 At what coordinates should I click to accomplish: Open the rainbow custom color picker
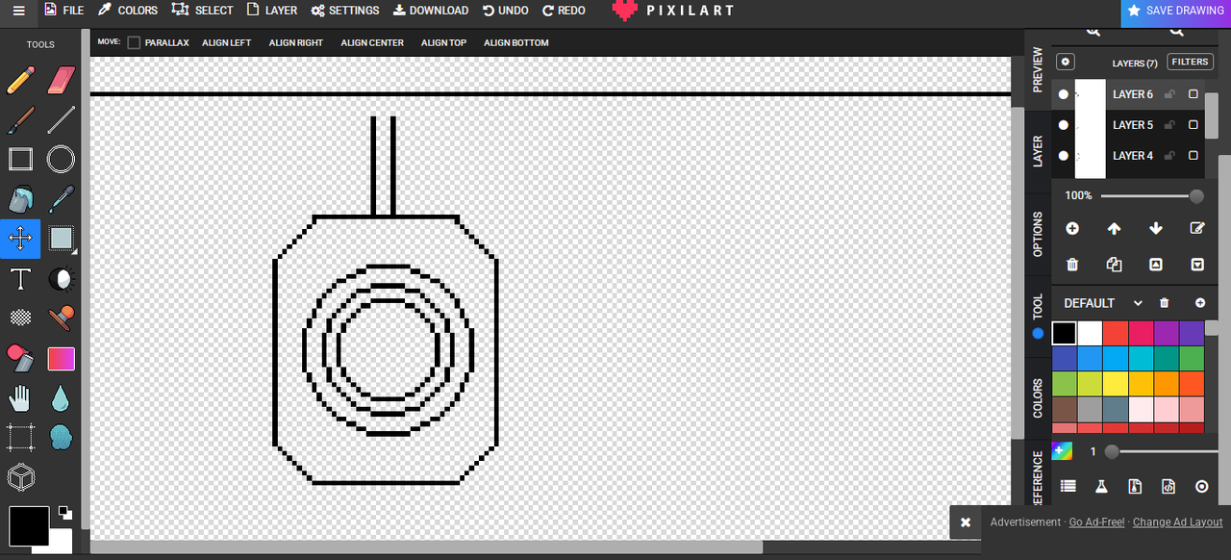click(x=1062, y=451)
